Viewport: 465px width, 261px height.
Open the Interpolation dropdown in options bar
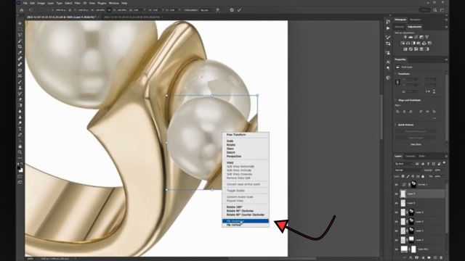tap(206, 10)
